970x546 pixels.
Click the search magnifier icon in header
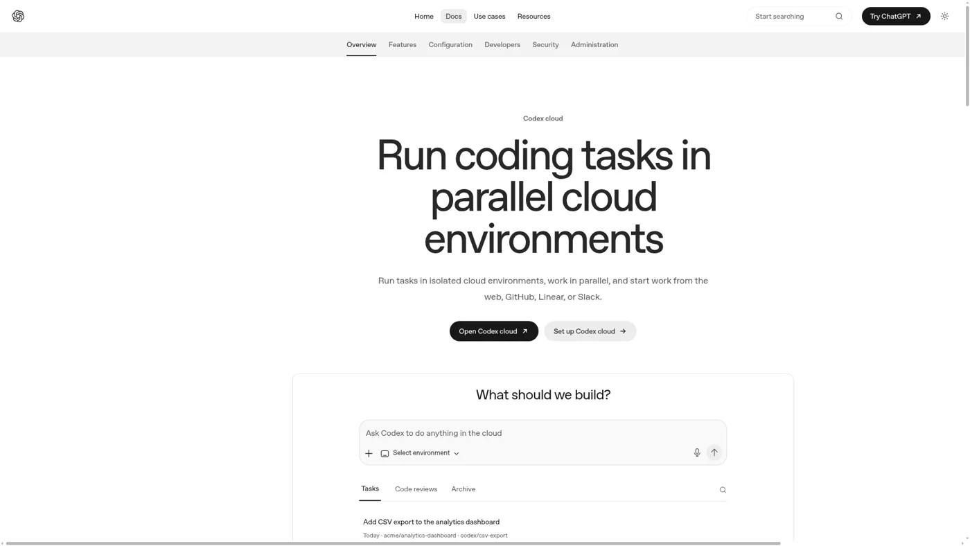point(839,16)
